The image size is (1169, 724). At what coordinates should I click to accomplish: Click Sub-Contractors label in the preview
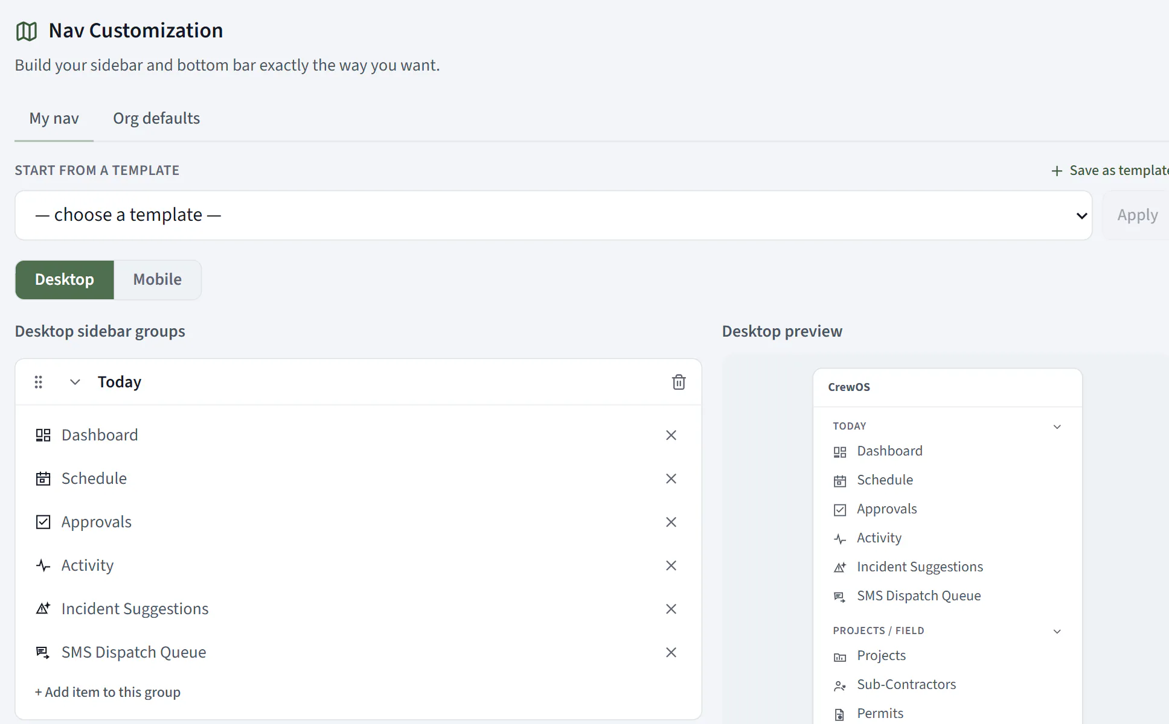(x=906, y=685)
